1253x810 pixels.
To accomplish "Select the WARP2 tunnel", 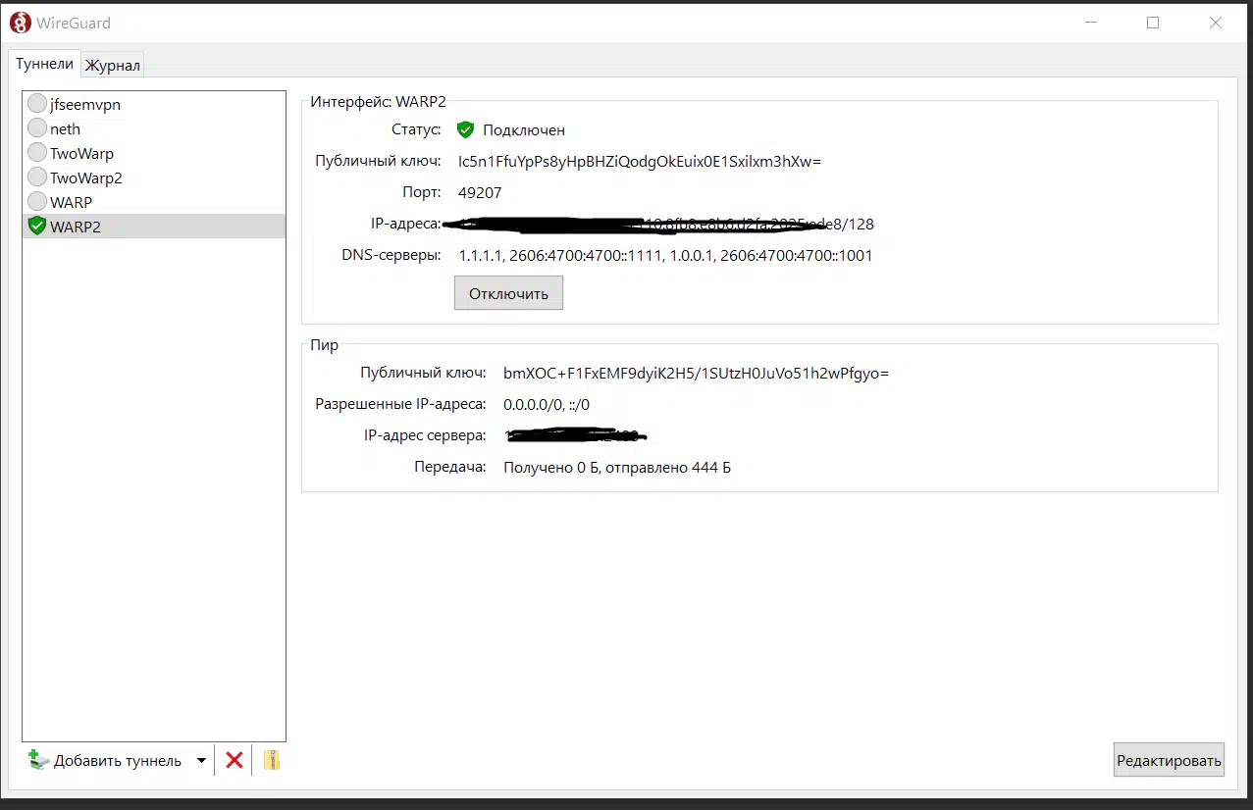I will [x=154, y=227].
